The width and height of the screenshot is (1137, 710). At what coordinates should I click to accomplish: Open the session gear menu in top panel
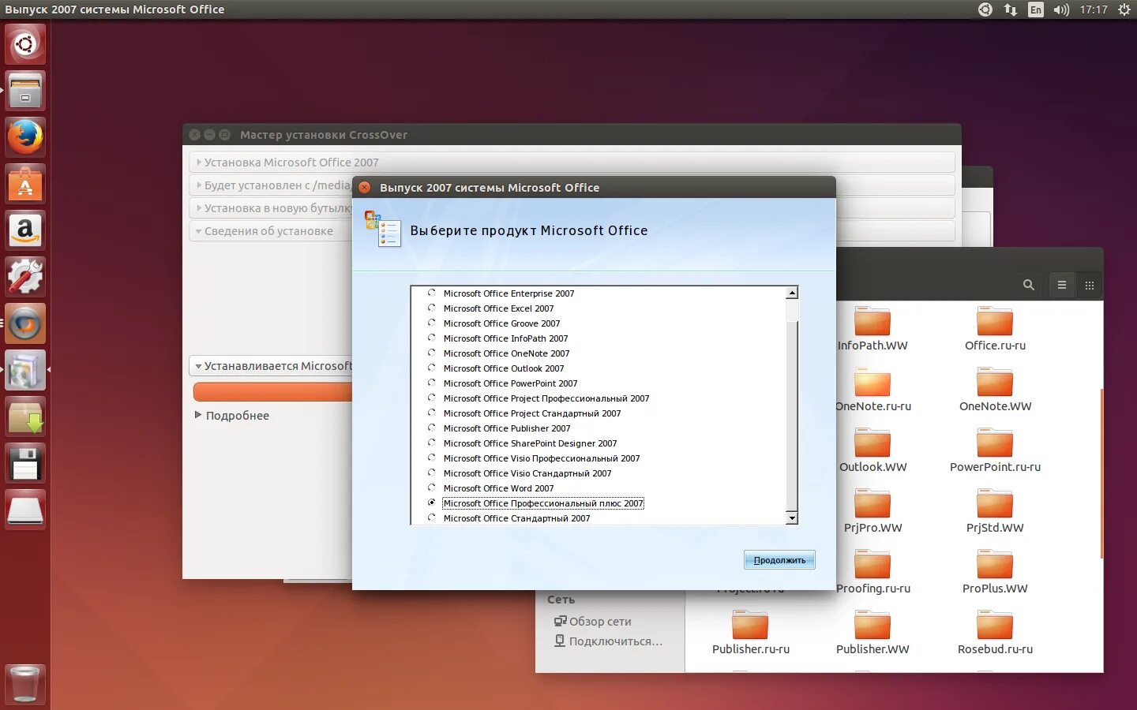click(x=1124, y=9)
